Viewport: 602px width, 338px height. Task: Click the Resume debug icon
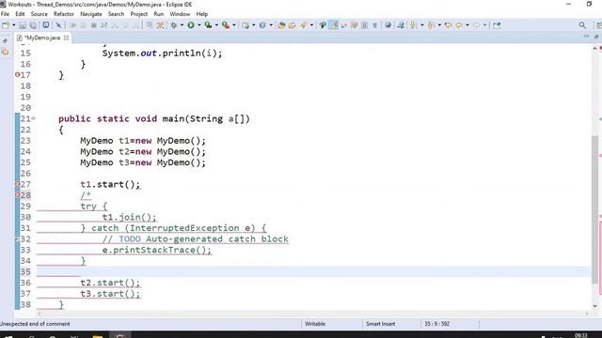click(72, 25)
